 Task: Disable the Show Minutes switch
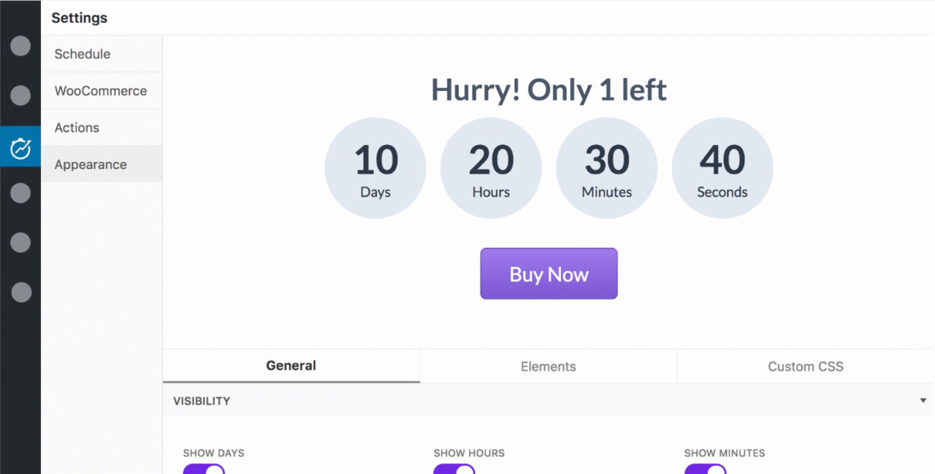tap(705, 470)
